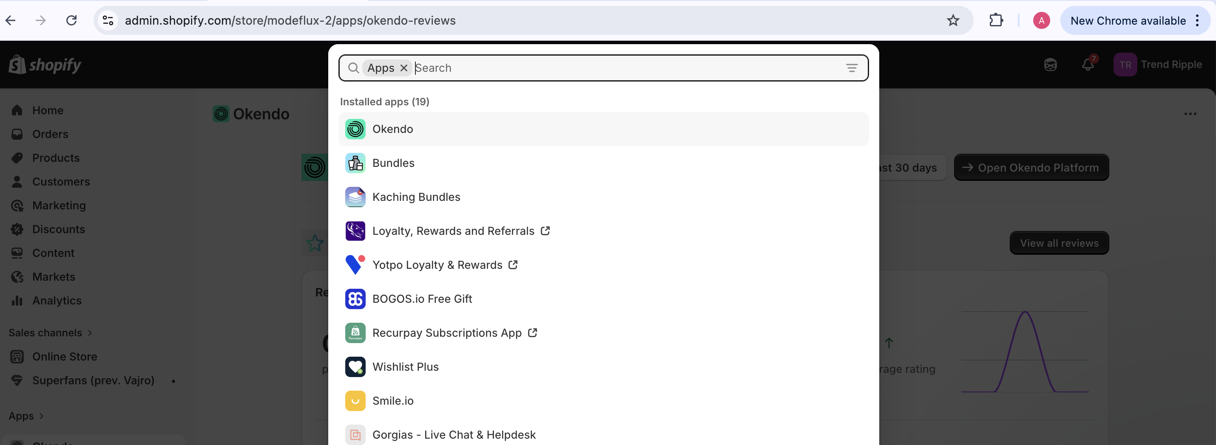Click the Bundles app icon
1216x445 pixels.
click(355, 163)
